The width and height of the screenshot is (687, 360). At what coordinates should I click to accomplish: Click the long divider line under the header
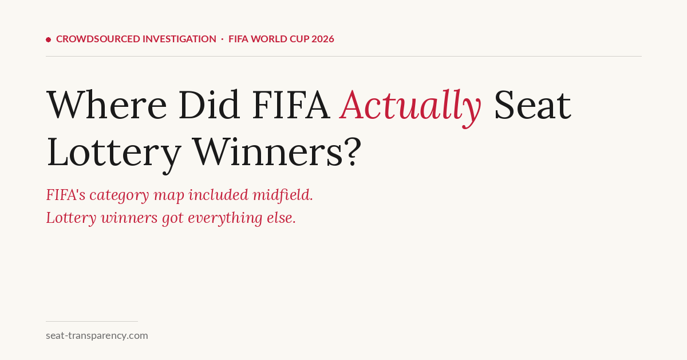point(343,57)
